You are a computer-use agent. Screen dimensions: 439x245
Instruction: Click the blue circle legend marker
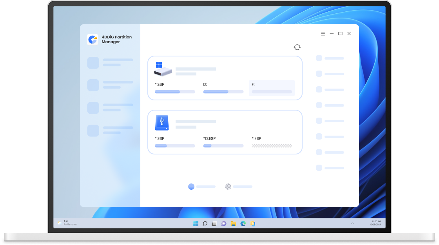[x=191, y=187]
